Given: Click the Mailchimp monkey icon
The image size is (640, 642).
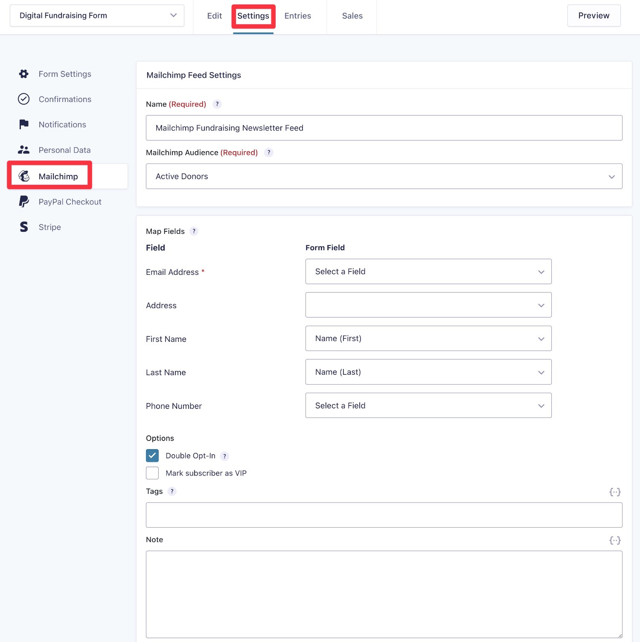Looking at the screenshot, I should pos(24,176).
